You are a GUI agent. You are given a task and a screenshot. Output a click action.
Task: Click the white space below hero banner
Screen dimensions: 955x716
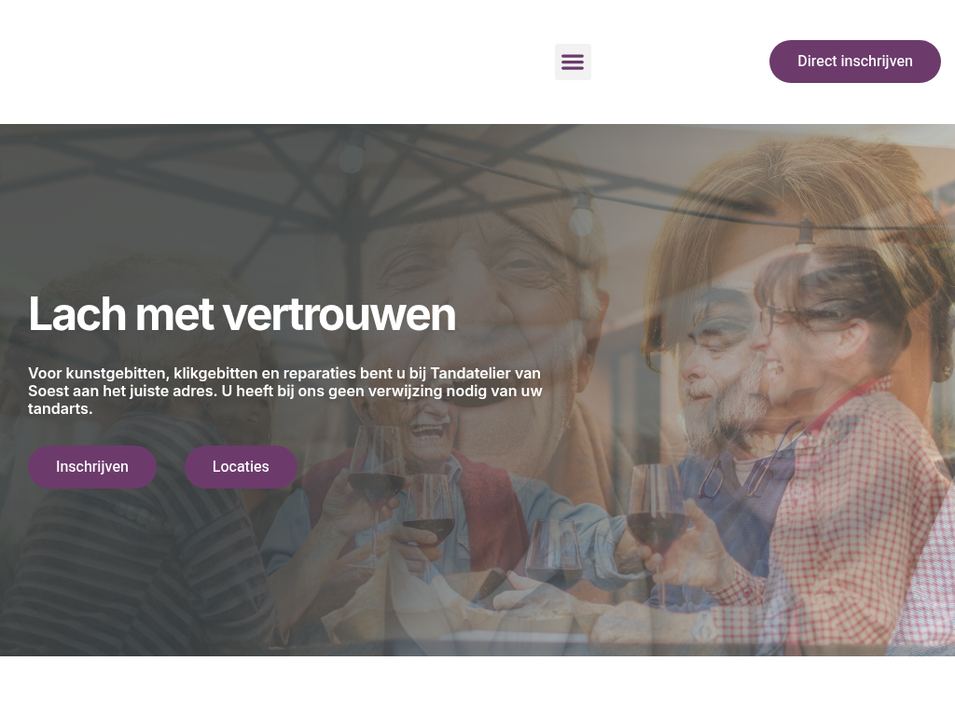[x=477, y=685]
